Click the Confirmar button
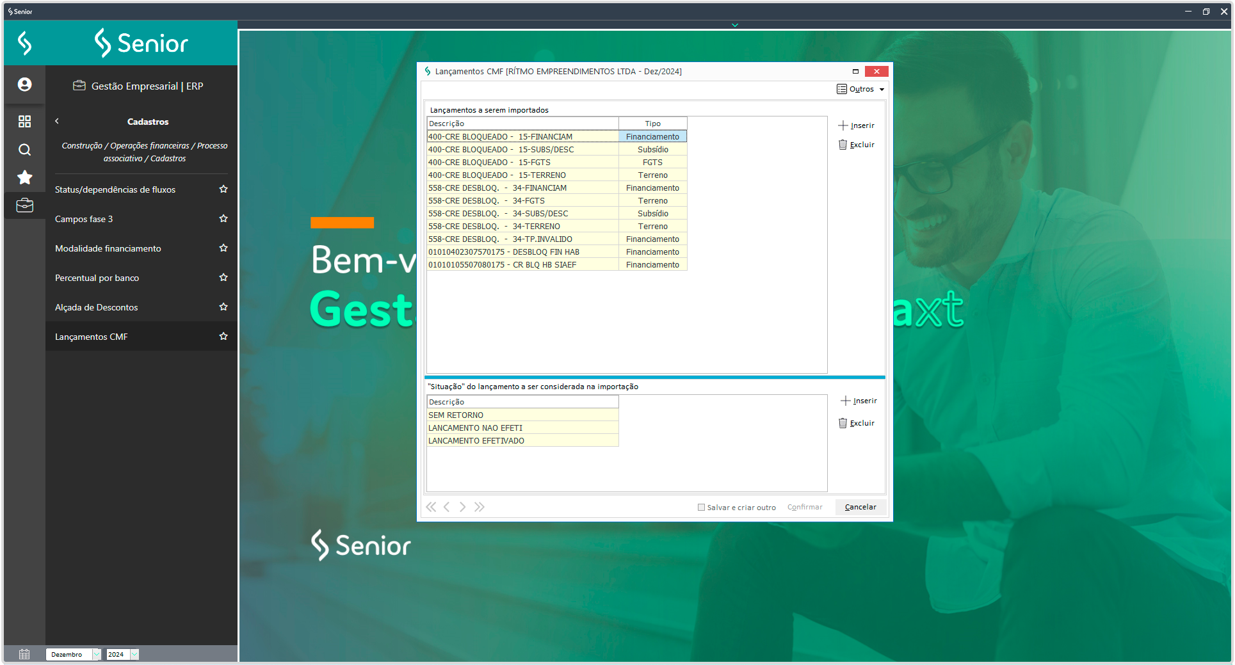Image resolution: width=1235 pixels, height=665 pixels. tap(805, 507)
